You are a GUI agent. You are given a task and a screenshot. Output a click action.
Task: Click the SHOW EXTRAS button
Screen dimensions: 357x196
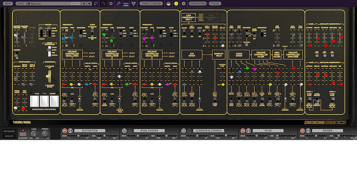(x=198, y=4)
